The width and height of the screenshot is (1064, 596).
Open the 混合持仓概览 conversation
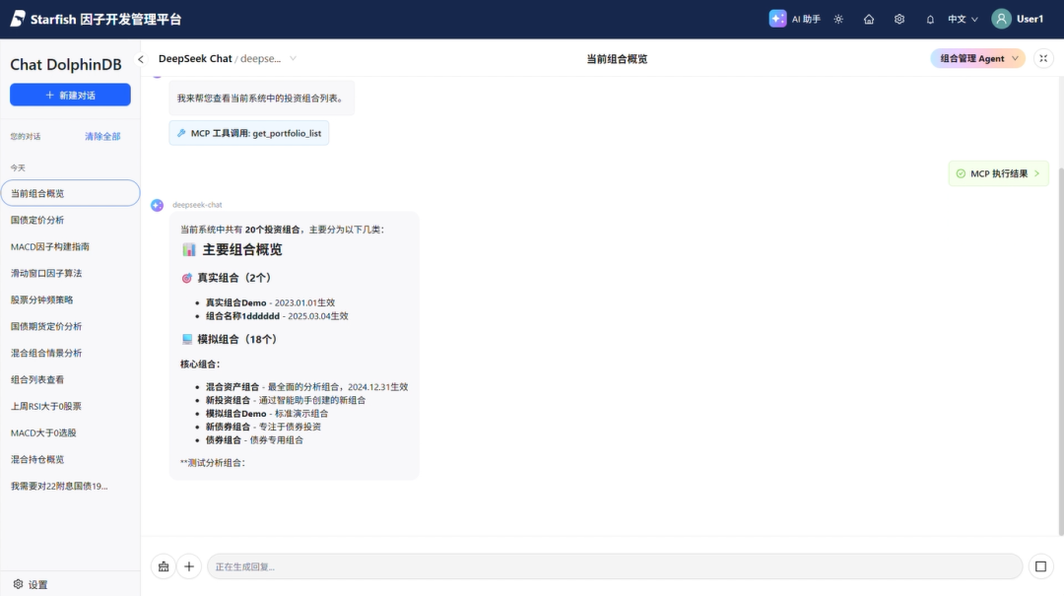point(70,459)
